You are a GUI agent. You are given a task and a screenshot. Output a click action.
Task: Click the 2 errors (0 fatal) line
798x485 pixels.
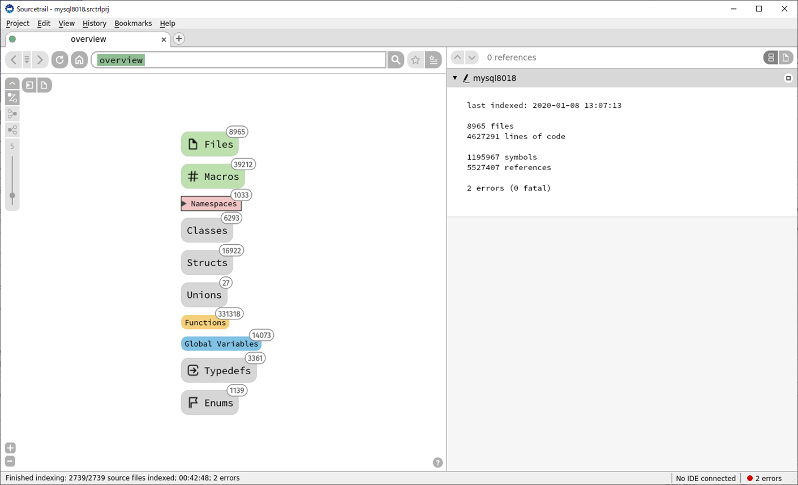click(509, 188)
